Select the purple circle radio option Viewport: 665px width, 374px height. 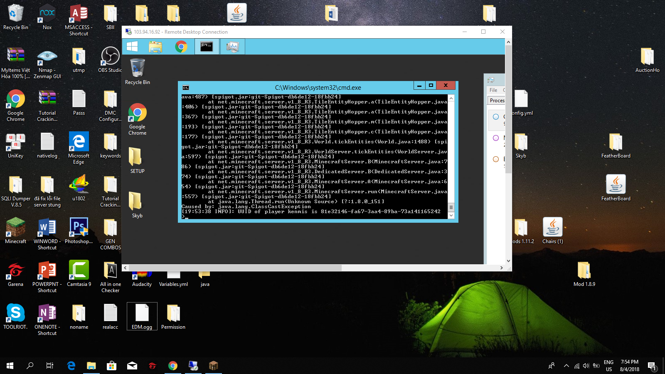[496, 138]
